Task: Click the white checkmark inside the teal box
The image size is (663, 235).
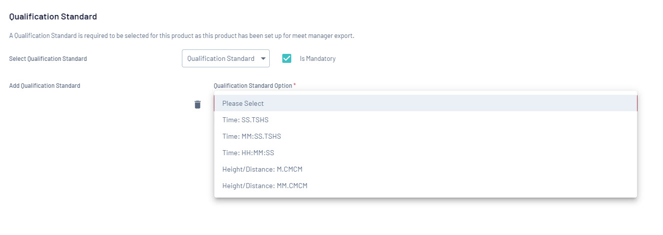Action: point(287,58)
